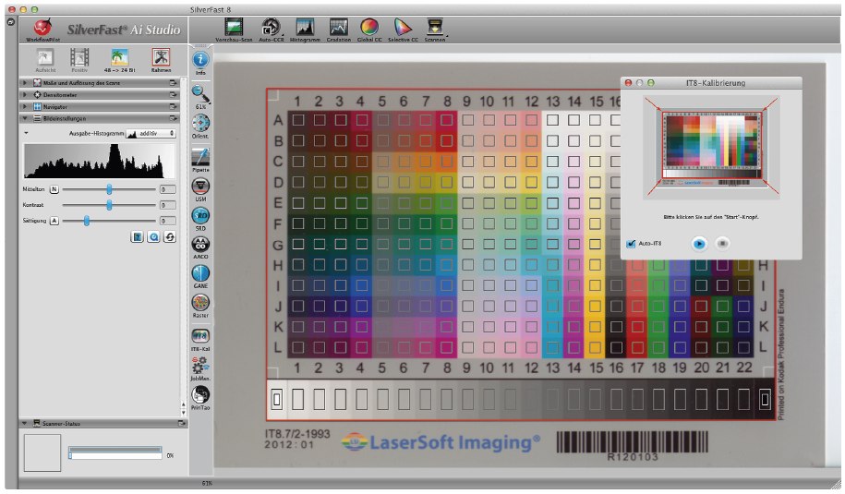Click the Mittelton value field
Screen dimensions: 845x494
[167, 189]
